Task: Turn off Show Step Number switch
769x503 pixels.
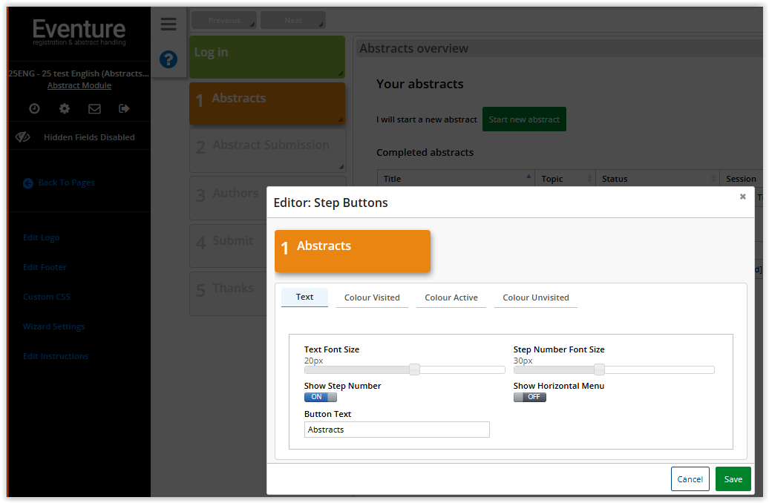Action: pyautogui.click(x=320, y=397)
